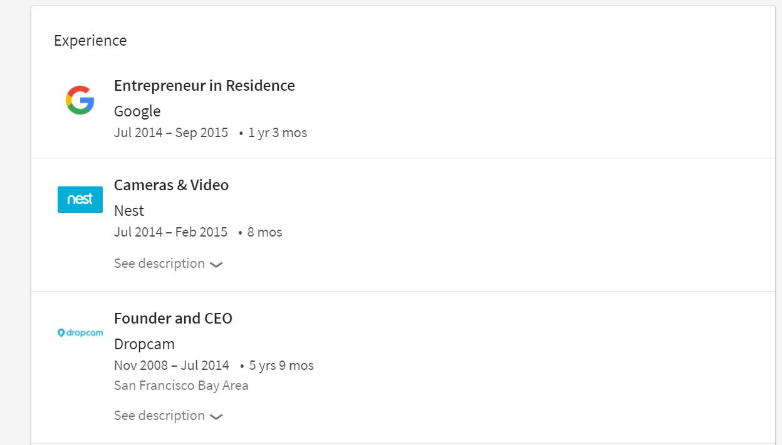Select the Nov 2008 – Jul 2014 date range
The image size is (782, 445).
[172, 366]
